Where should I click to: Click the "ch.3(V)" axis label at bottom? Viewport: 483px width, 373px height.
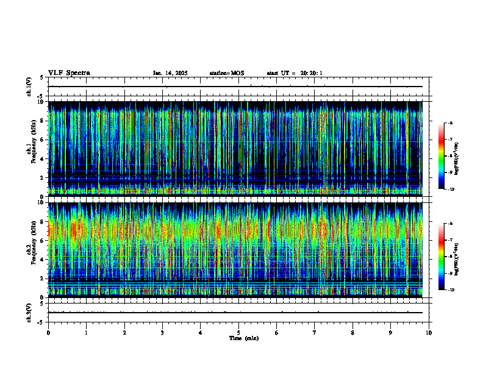pos(29,313)
